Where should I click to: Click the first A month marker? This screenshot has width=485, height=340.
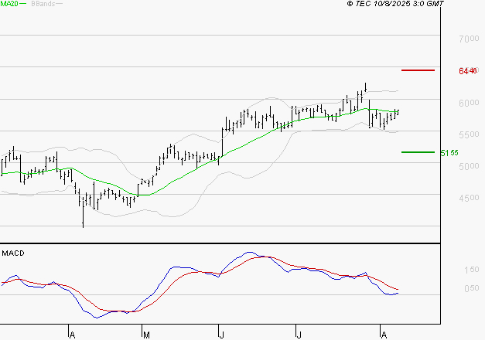point(72,335)
